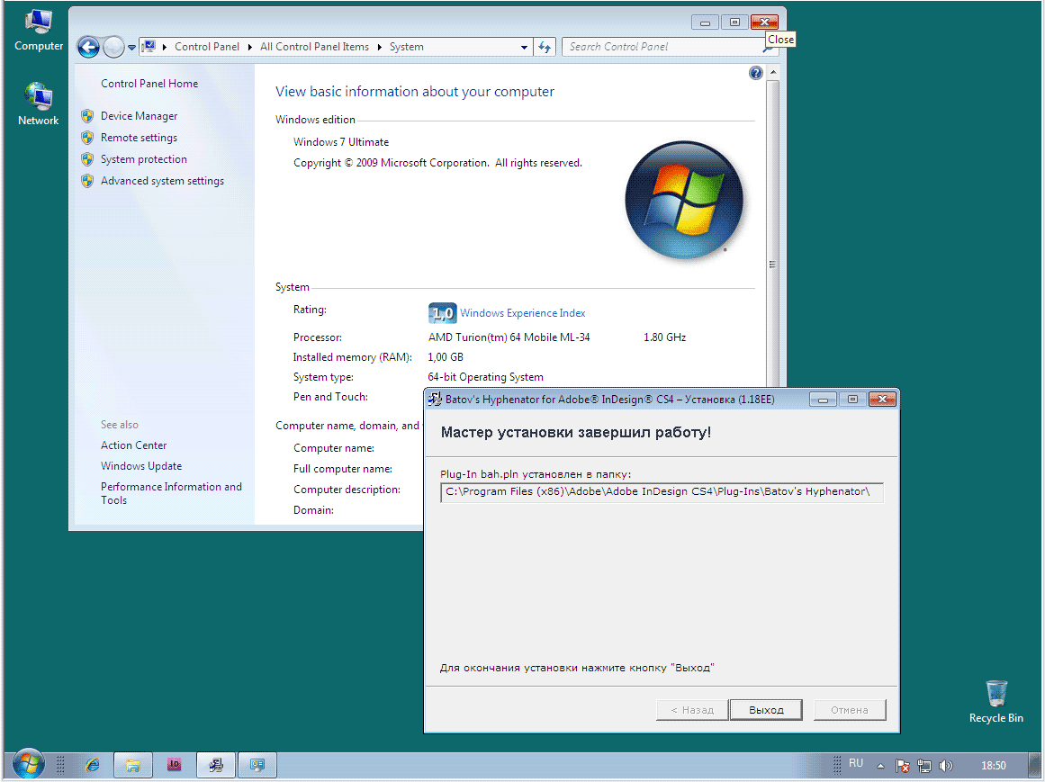Expand the Control Panel breadcrumb arrow
Image resolution: width=1045 pixels, height=782 pixels.
tap(248, 47)
